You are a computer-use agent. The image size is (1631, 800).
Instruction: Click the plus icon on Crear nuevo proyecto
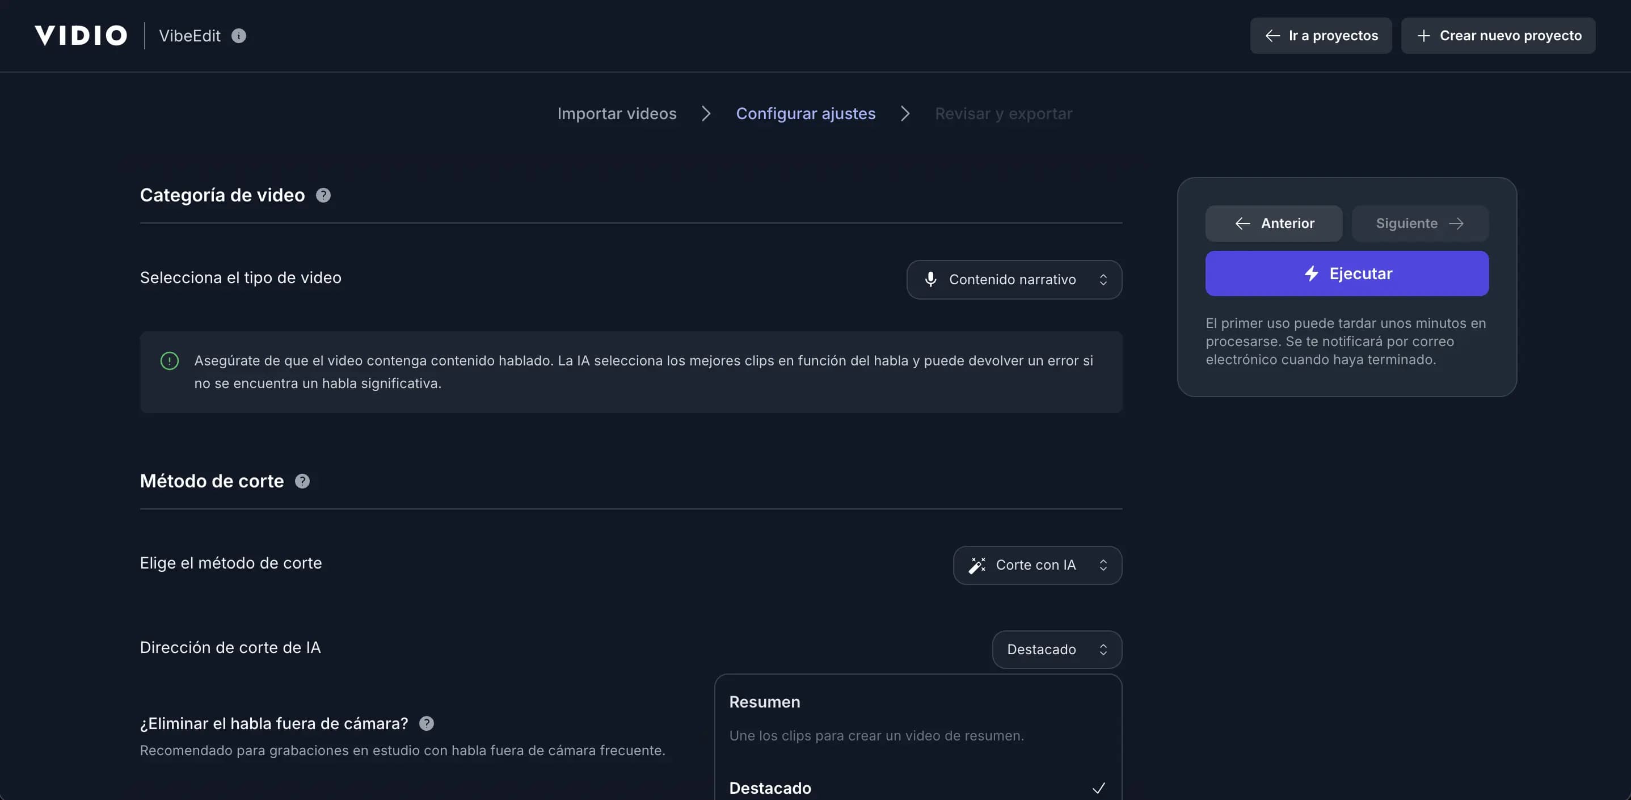(x=1424, y=36)
